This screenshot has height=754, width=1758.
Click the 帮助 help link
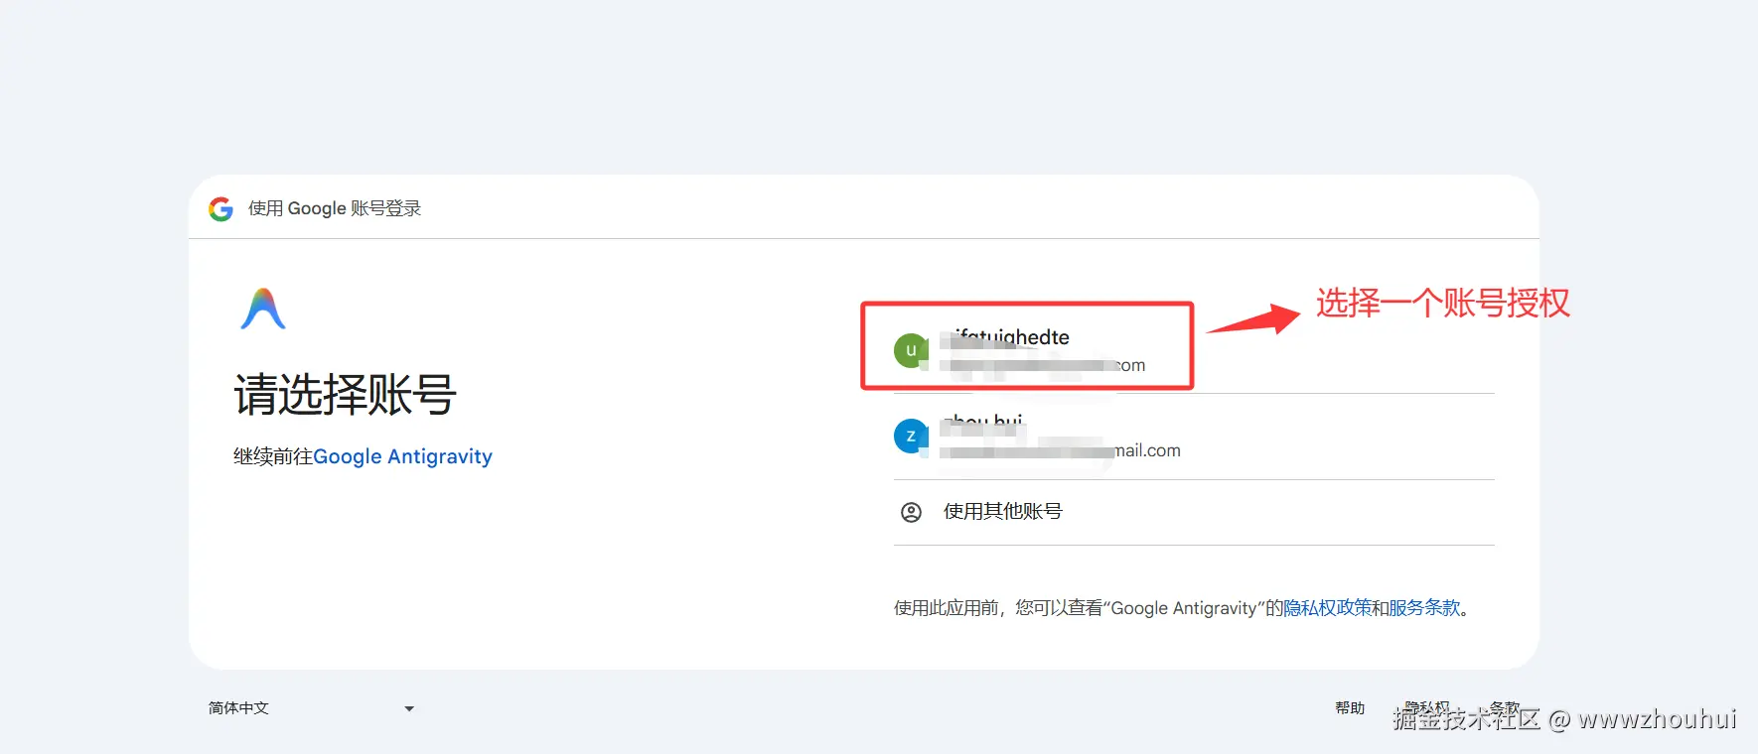click(1350, 707)
